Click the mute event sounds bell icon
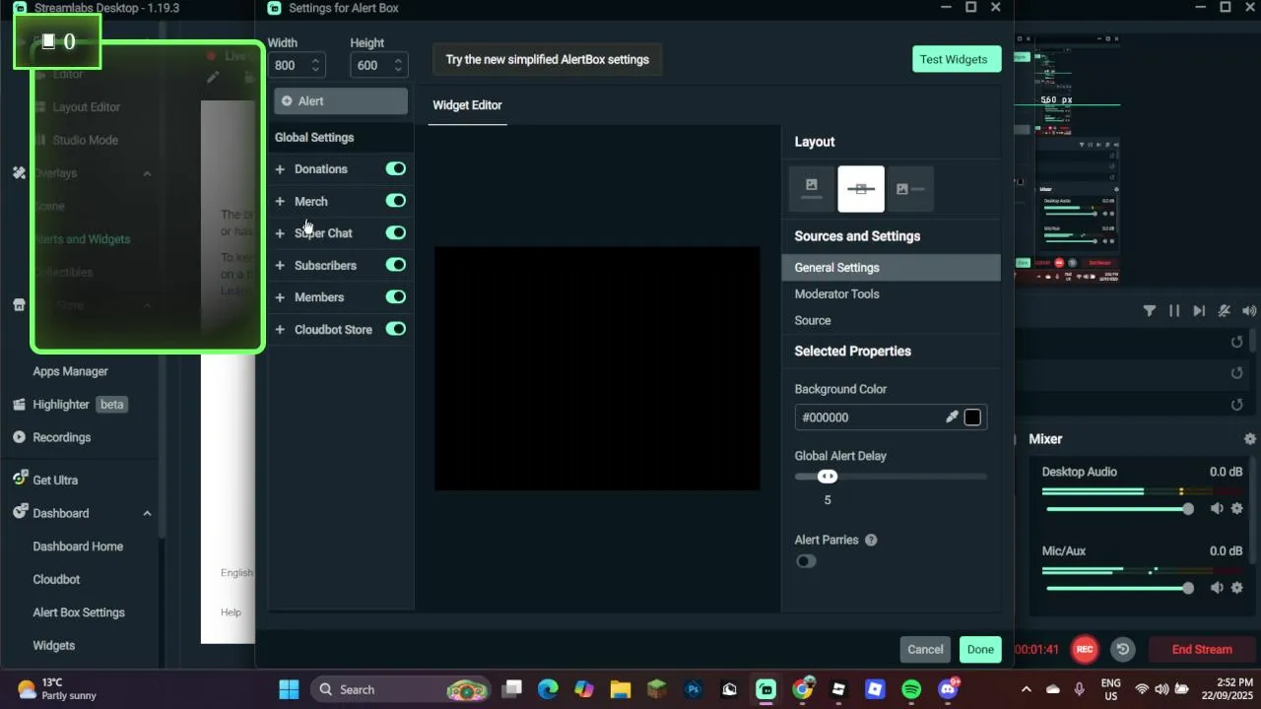 click(1225, 310)
